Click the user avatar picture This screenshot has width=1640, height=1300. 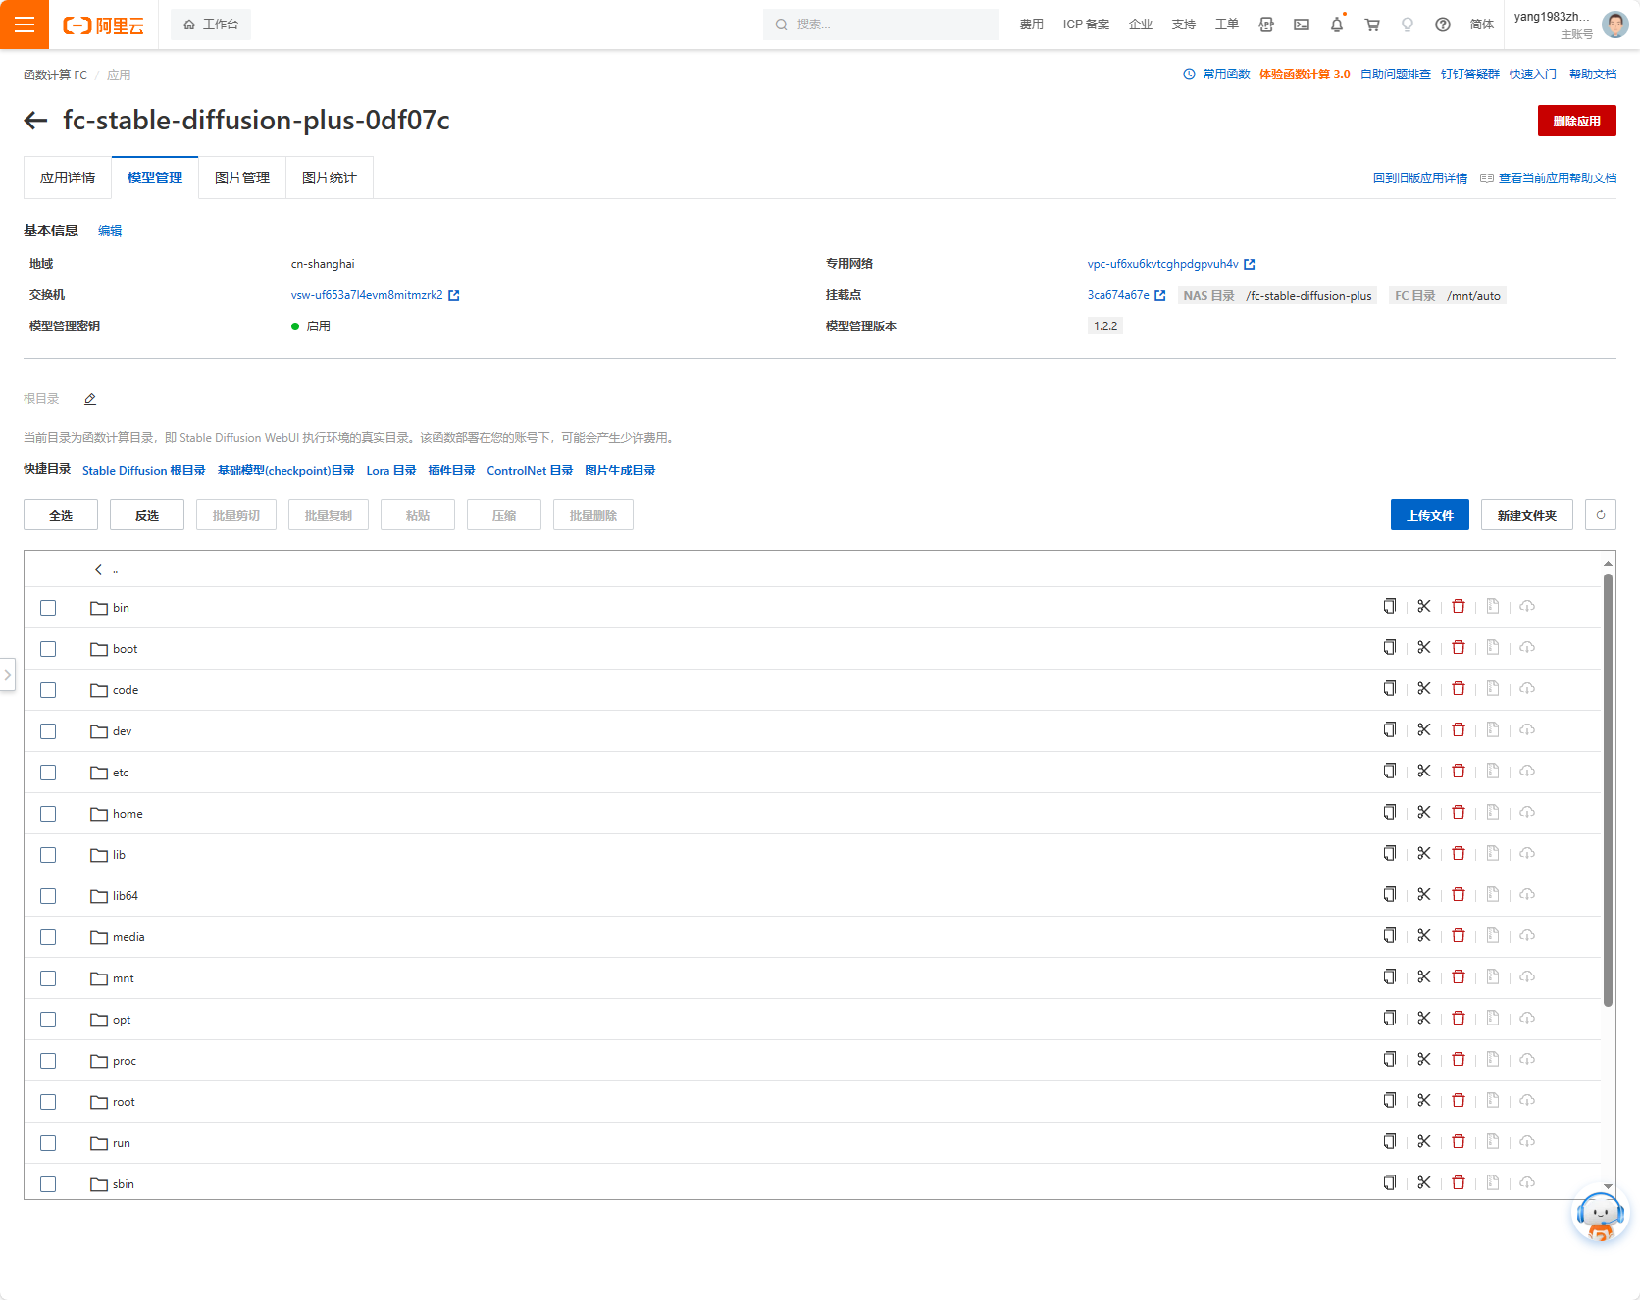[1614, 25]
